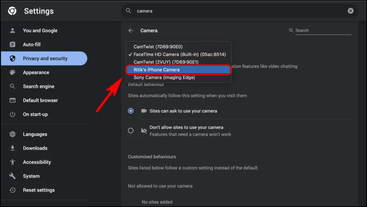Click the Chrome logo icon beside Settings
This screenshot has width=367, height=207.
coord(12,11)
